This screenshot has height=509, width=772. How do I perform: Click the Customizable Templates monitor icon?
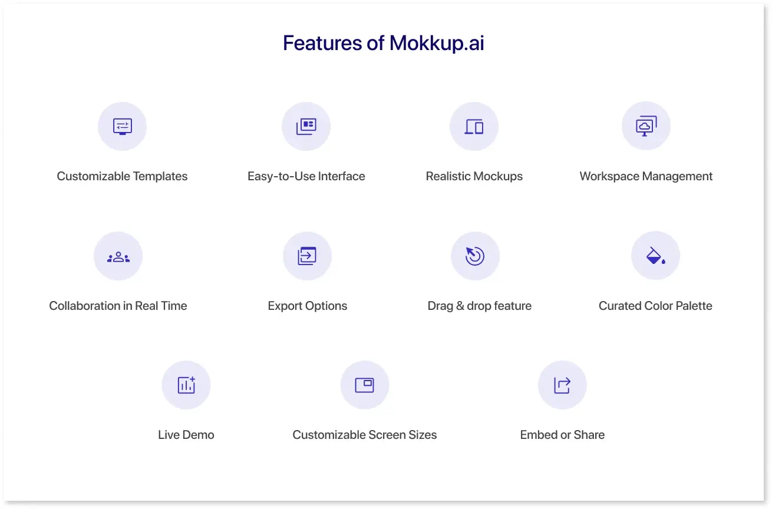click(122, 127)
